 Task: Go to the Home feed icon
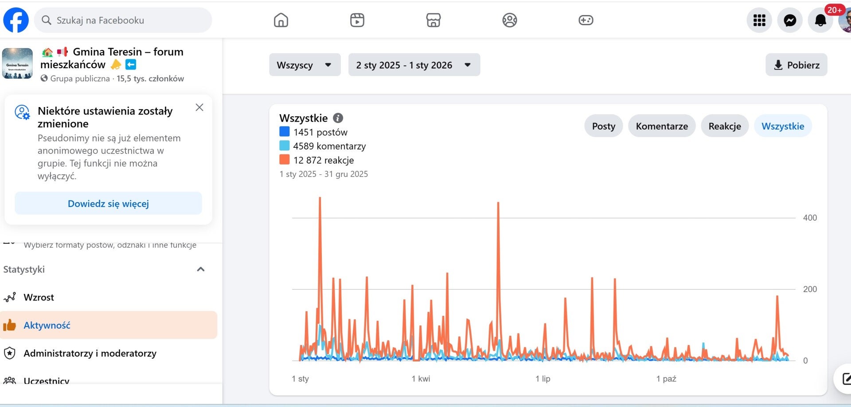point(281,20)
